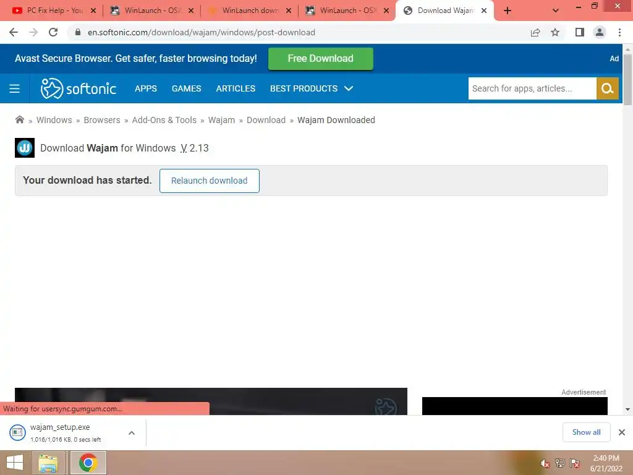The height and width of the screenshot is (475, 633).
Task: Click the Softonic logo
Action: (x=79, y=88)
